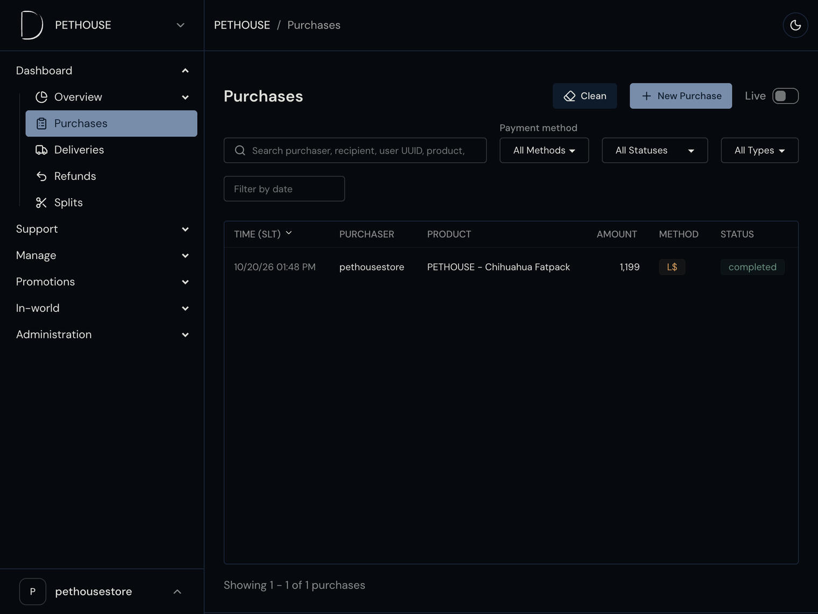Click the eraser icon on Clean
The height and width of the screenshot is (614, 818).
(569, 96)
